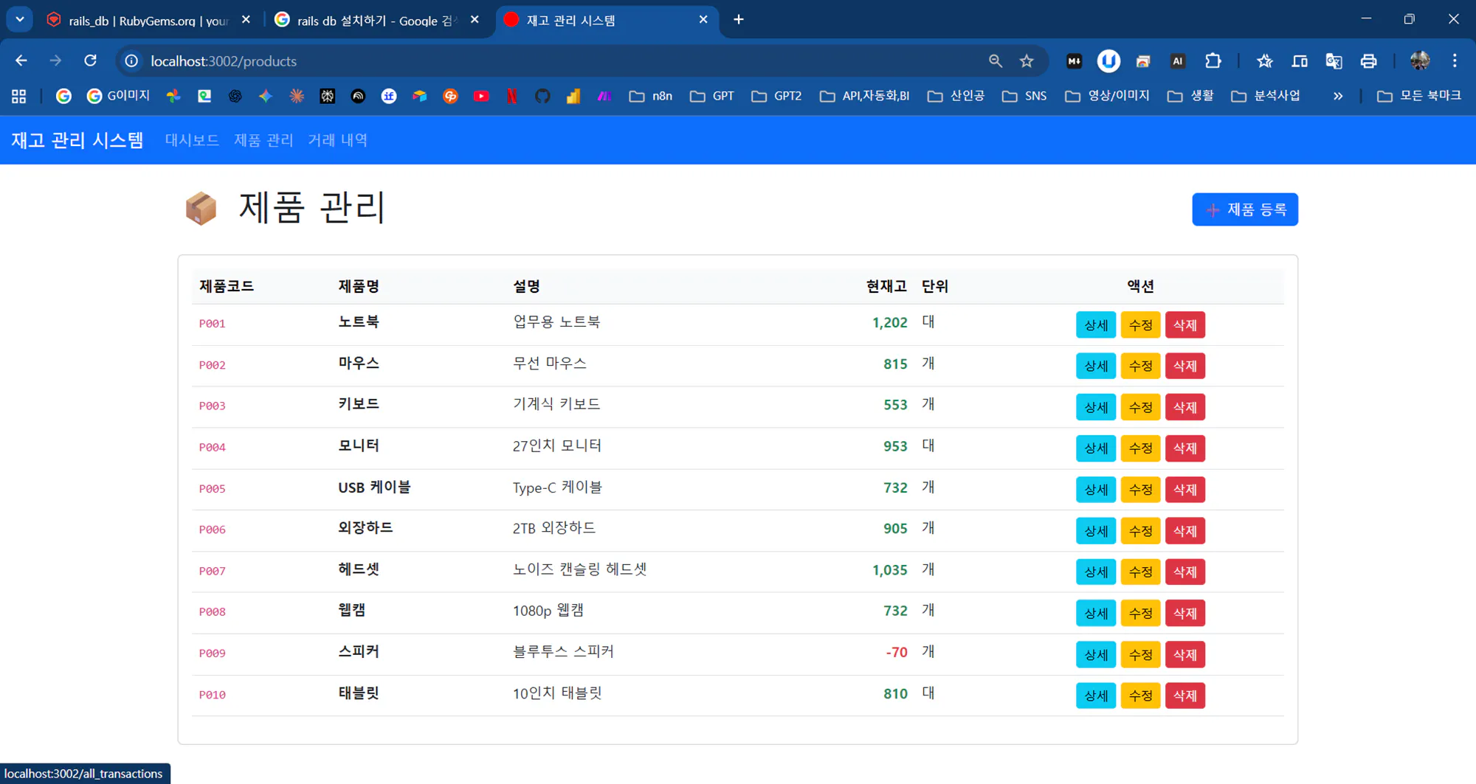The height and width of the screenshot is (784, 1476).
Task: Open the Netflix bookmark icon
Action: [511, 96]
